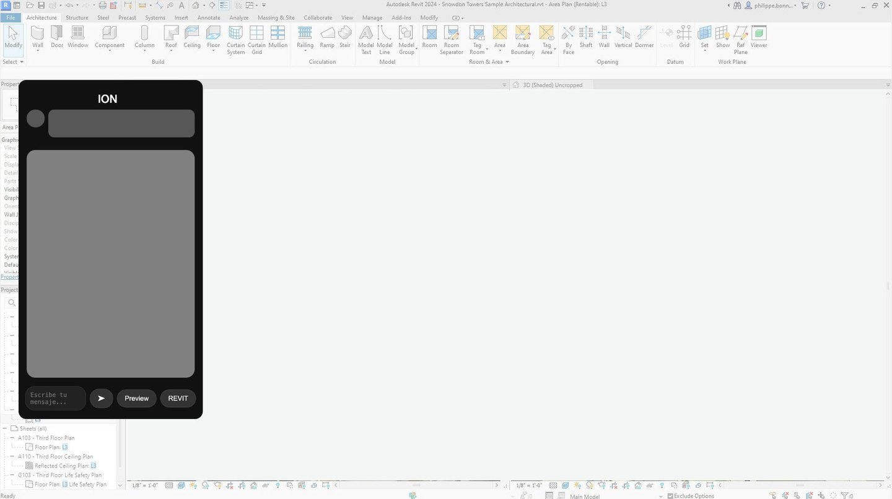Screen dimensions: 892x499
Task: Toggle Sun Path in left view control bar
Action: pos(193,485)
